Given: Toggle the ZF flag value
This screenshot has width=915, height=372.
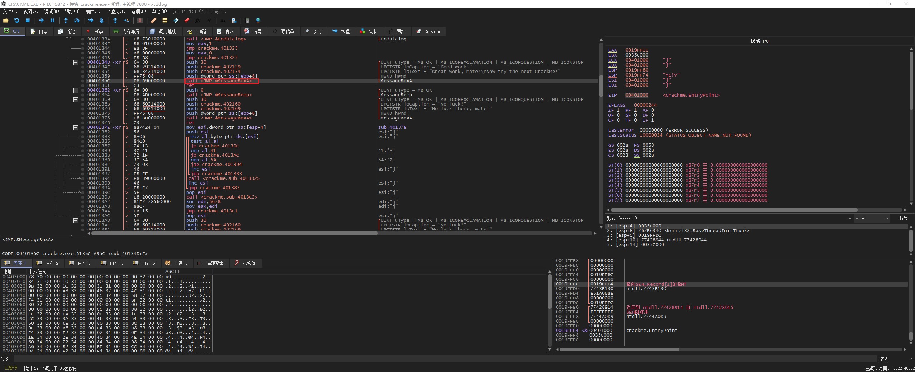Looking at the screenshot, I should click(x=618, y=110).
